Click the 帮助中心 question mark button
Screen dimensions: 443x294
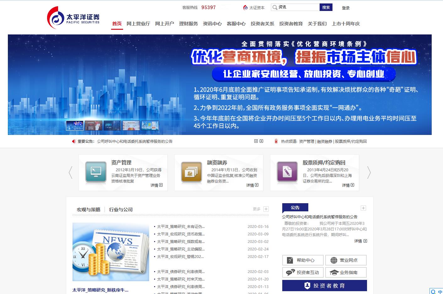click(x=303, y=260)
